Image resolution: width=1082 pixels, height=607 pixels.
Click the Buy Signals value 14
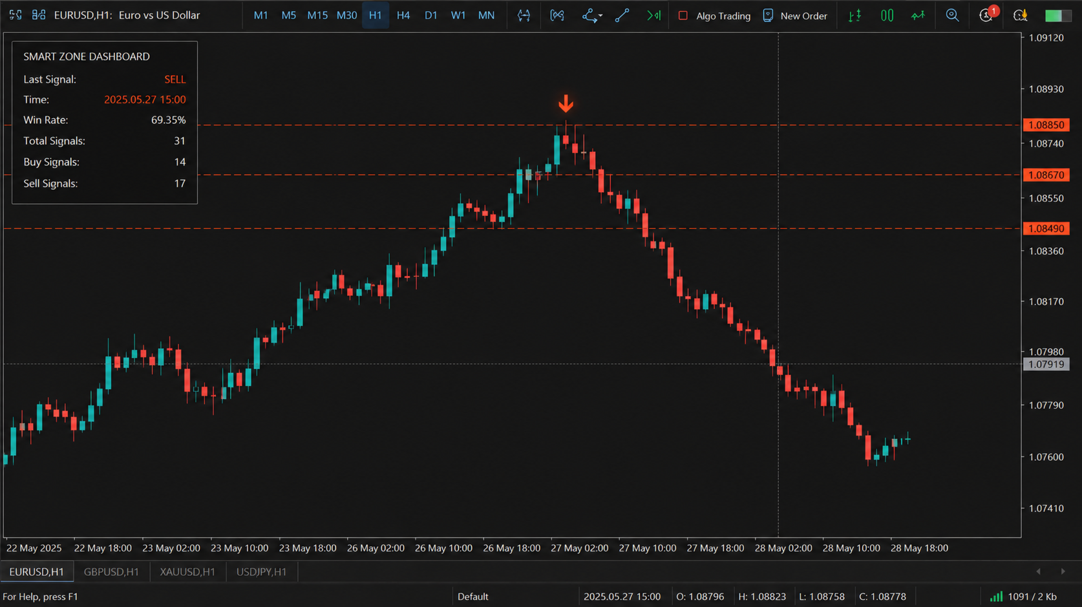tap(180, 162)
